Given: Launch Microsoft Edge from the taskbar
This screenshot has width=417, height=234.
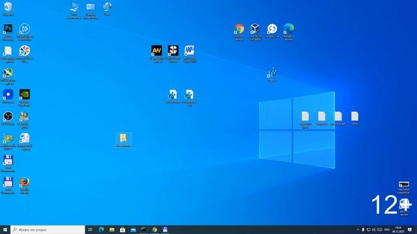Looking at the screenshot, I should click(x=102, y=229).
